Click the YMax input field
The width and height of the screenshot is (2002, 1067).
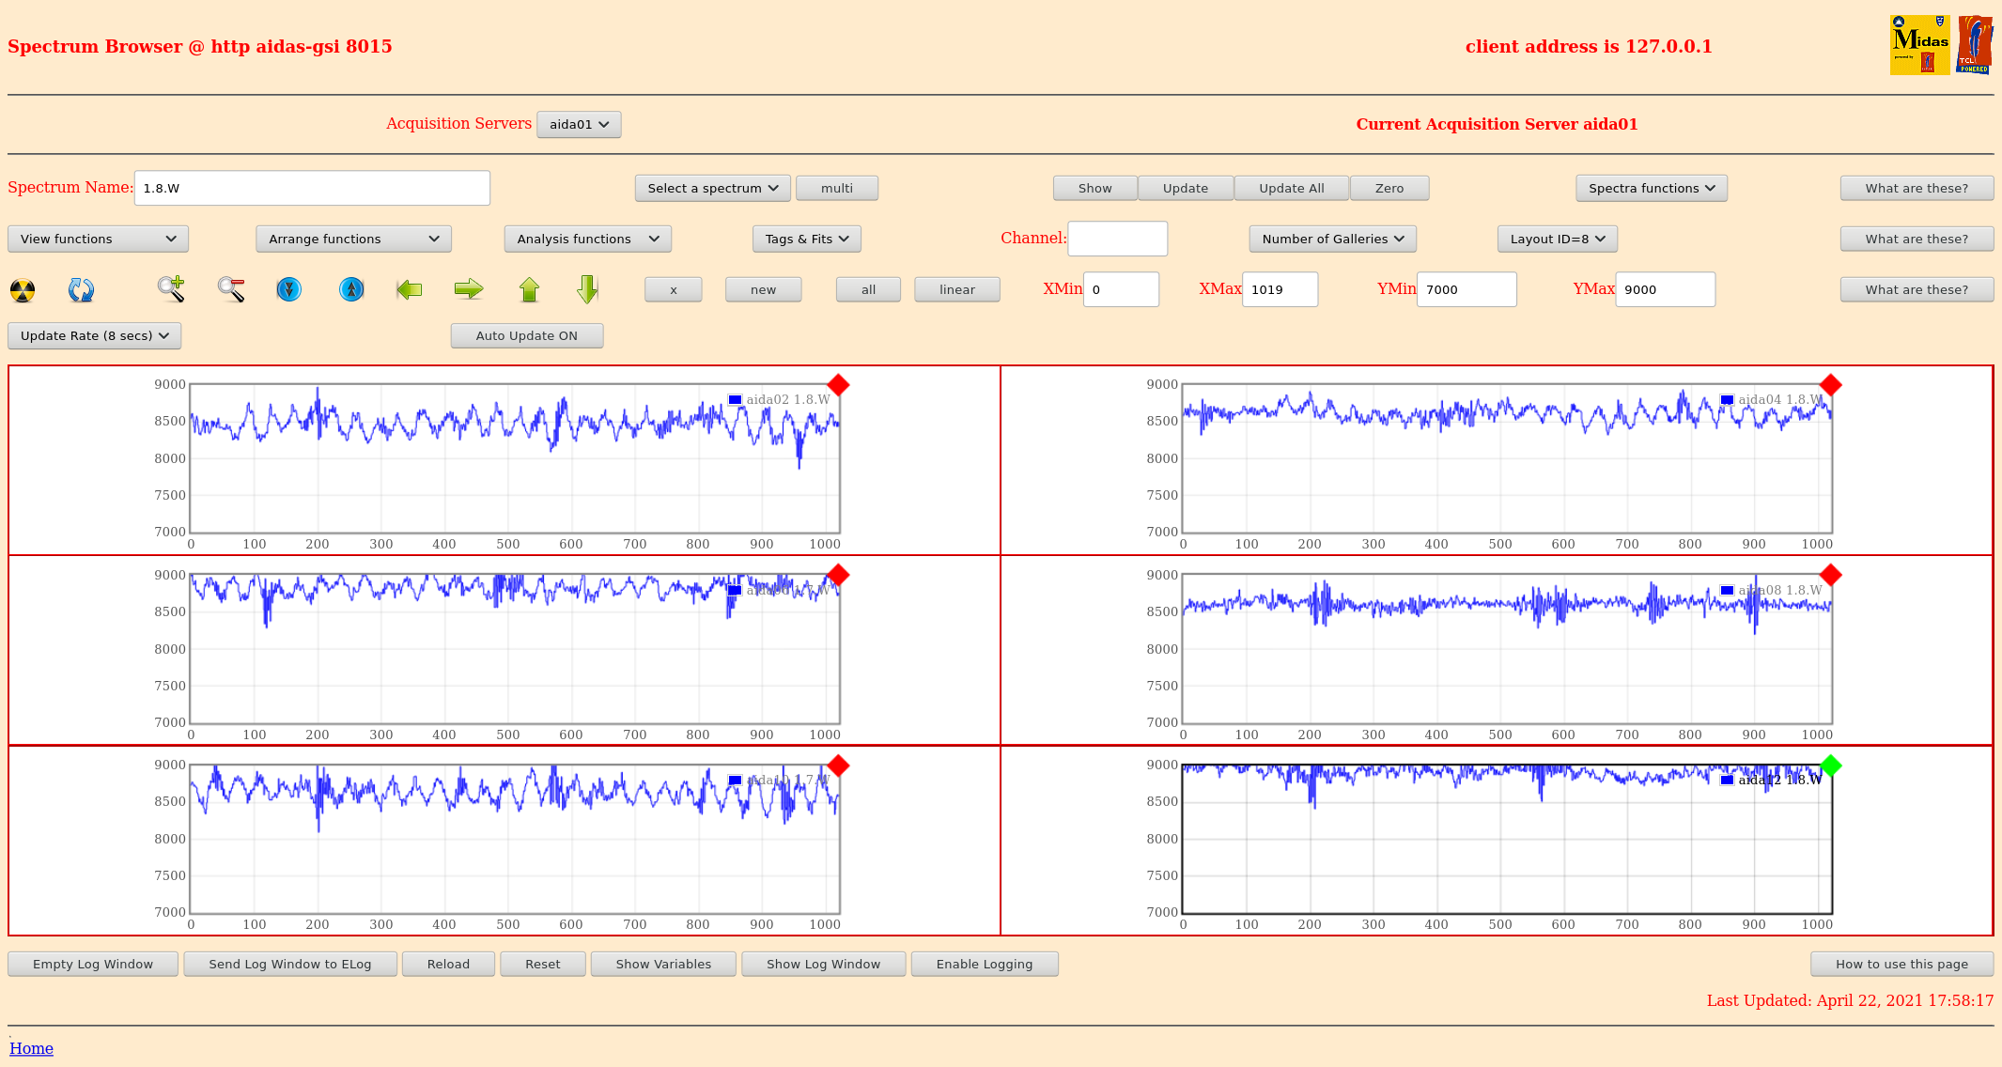pyautogui.click(x=1665, y=290)
